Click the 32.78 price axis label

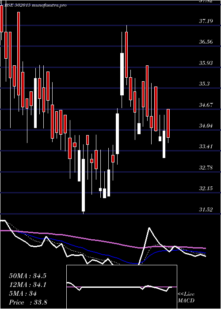tap(206, 167)
